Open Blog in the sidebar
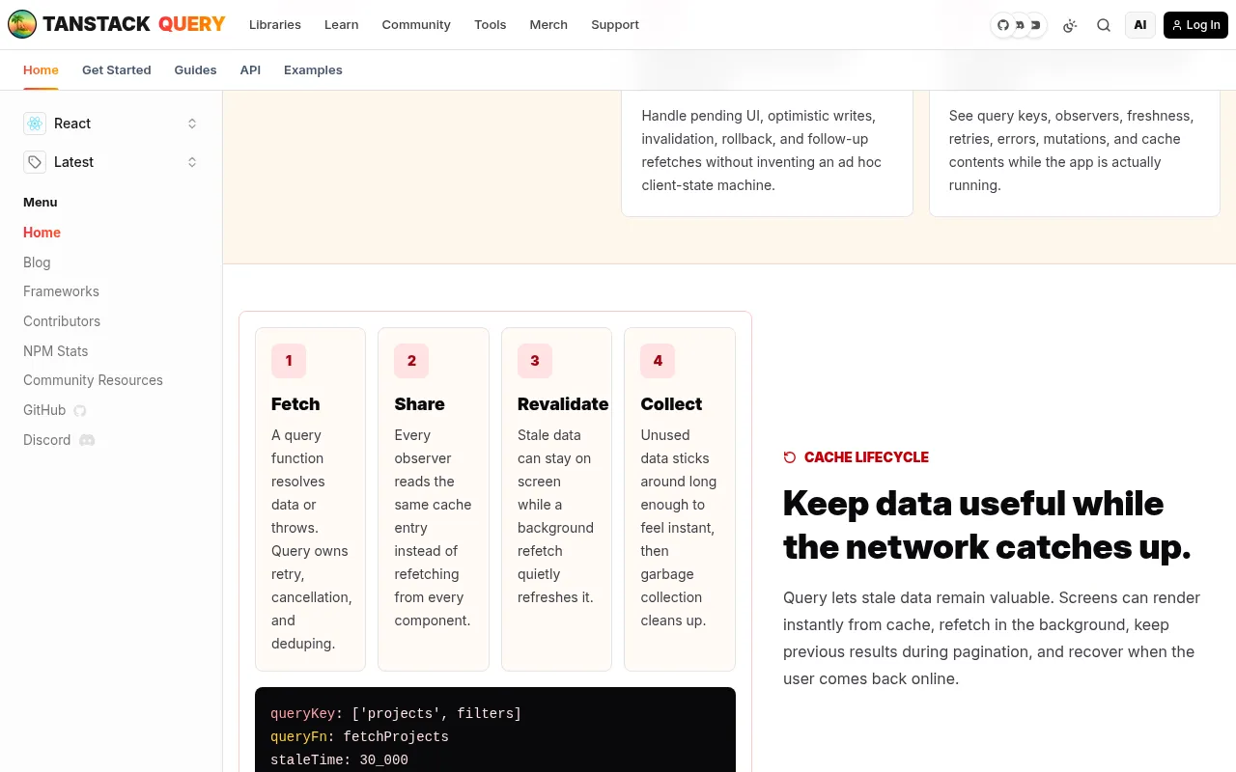This screenshot has width=1236, height=772. pyautogui.click(x=37, y=262)
